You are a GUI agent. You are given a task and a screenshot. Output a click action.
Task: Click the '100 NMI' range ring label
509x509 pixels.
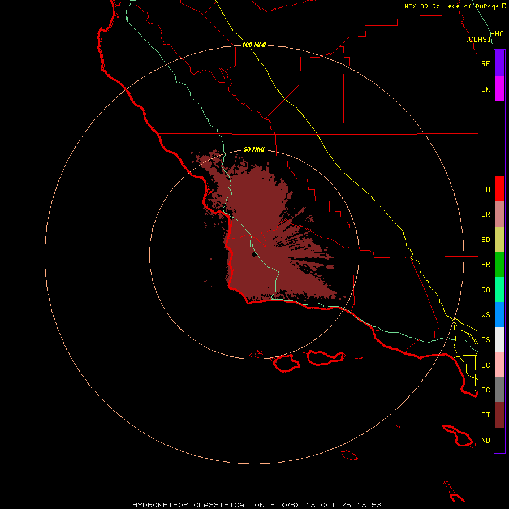(x=254, y=45)
